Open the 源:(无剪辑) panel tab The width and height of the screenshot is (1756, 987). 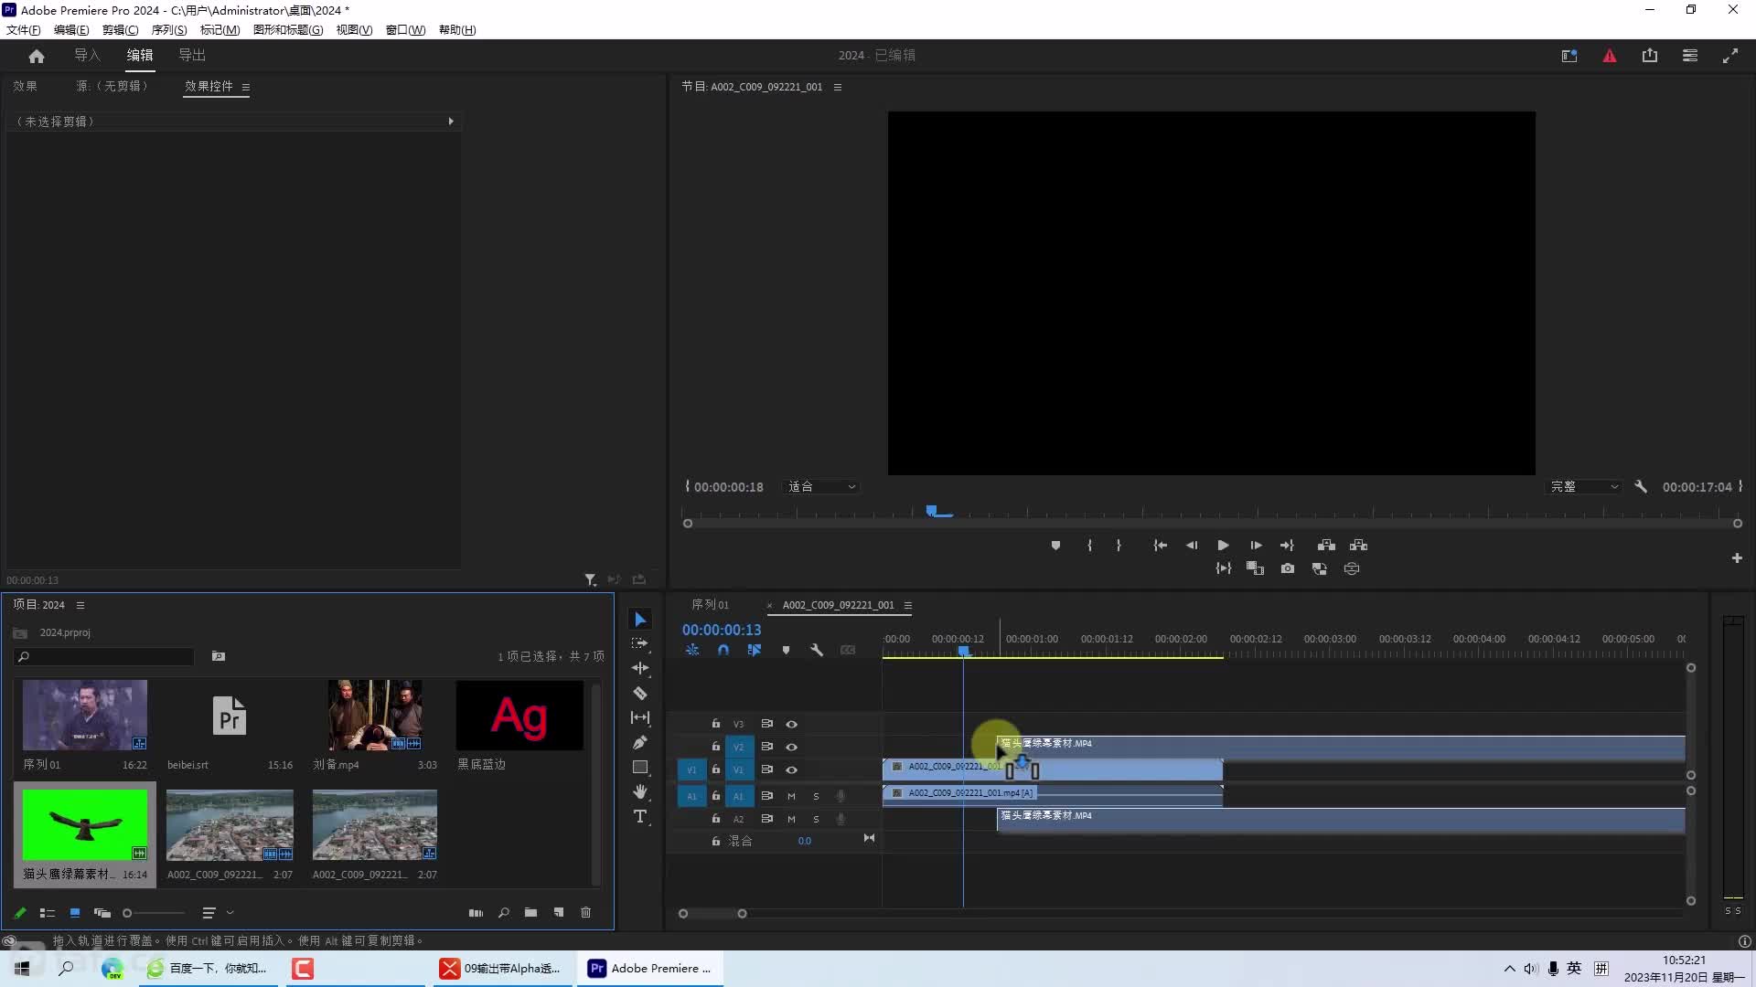(112, 86)
